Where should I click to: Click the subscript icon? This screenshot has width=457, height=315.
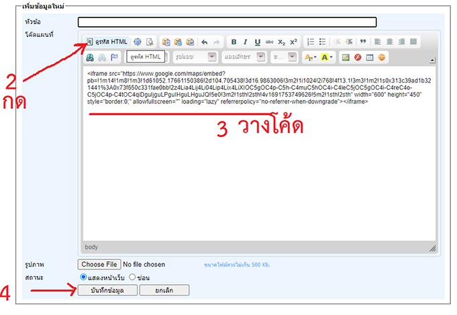point(282,42)
